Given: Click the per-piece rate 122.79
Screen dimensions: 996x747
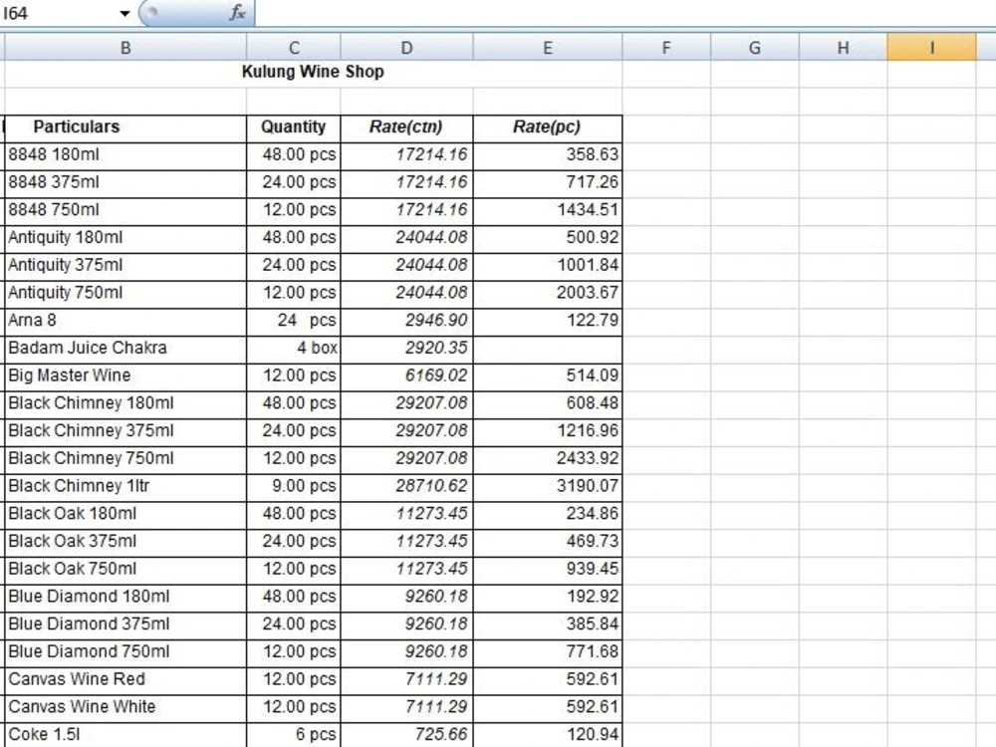Looking at the screenshot, I should coord(548,321).
